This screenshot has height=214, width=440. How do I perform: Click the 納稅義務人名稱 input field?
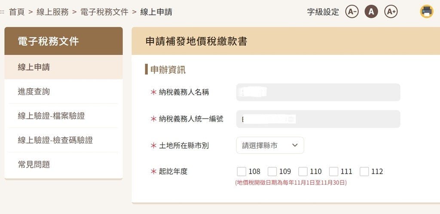[318, 92]
